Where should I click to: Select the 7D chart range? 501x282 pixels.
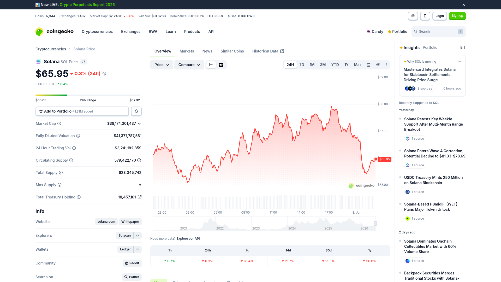(302, 65)
